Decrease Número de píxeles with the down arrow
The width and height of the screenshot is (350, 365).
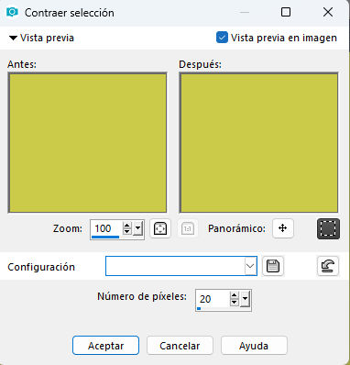235,302
